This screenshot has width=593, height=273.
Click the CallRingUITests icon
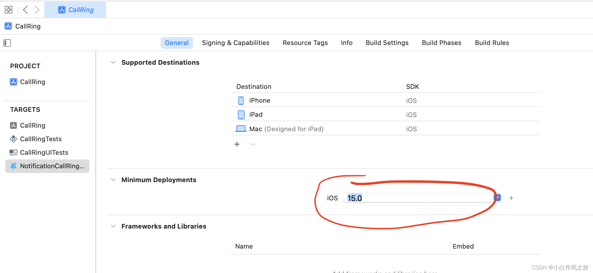click(x=14, y=152)
